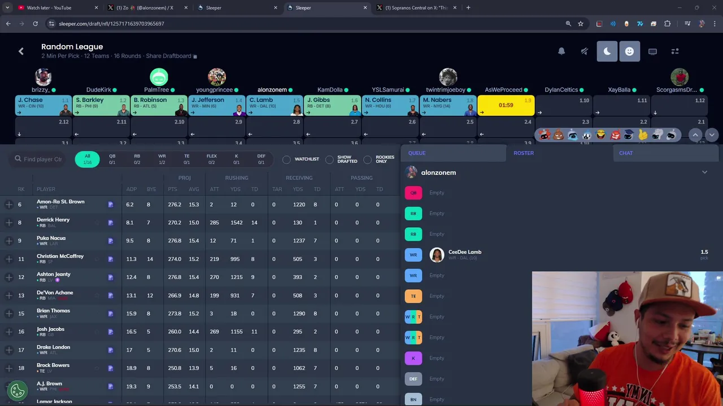The image size is (723, 406).
Task: Filter players by QB position
Action: (112, 159)
